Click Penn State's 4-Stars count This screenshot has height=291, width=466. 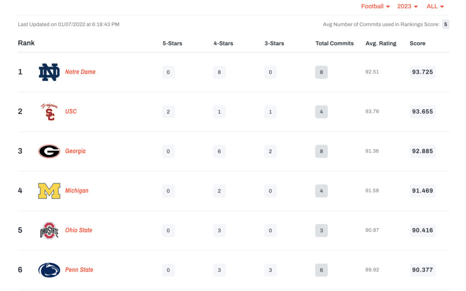pyautogui.click(x=219, y=270)
